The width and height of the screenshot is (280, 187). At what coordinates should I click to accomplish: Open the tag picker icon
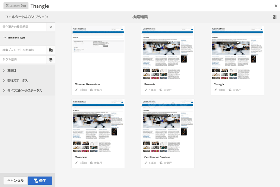pos(51,60)
